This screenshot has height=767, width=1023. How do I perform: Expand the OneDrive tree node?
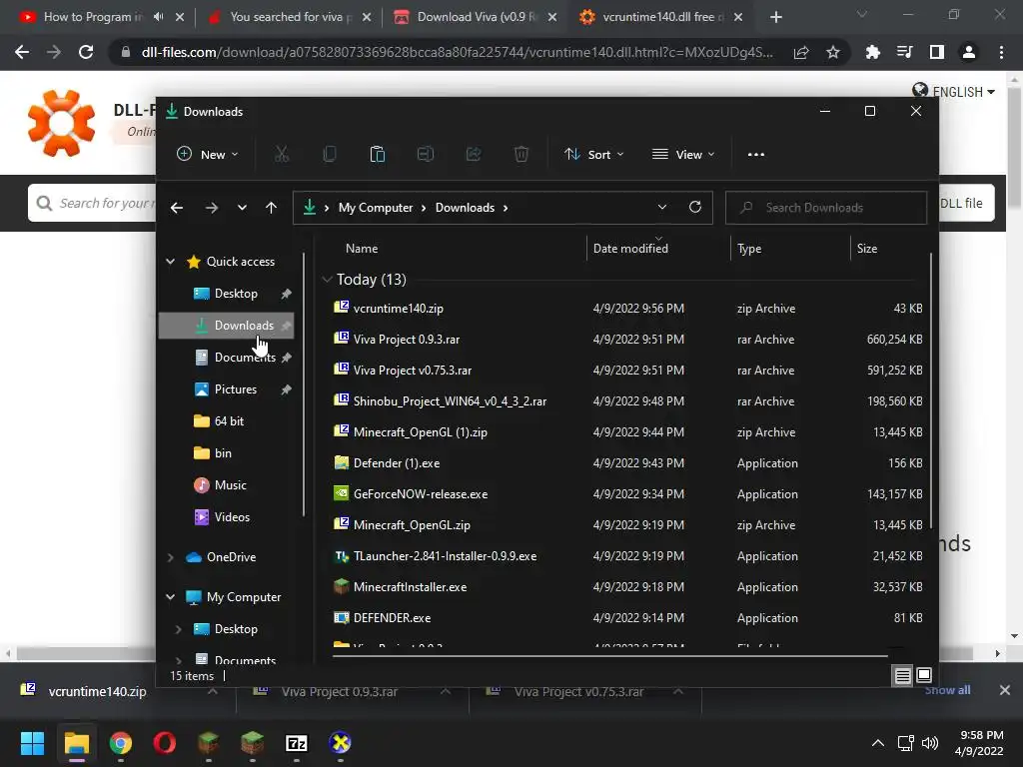point(170,557)
